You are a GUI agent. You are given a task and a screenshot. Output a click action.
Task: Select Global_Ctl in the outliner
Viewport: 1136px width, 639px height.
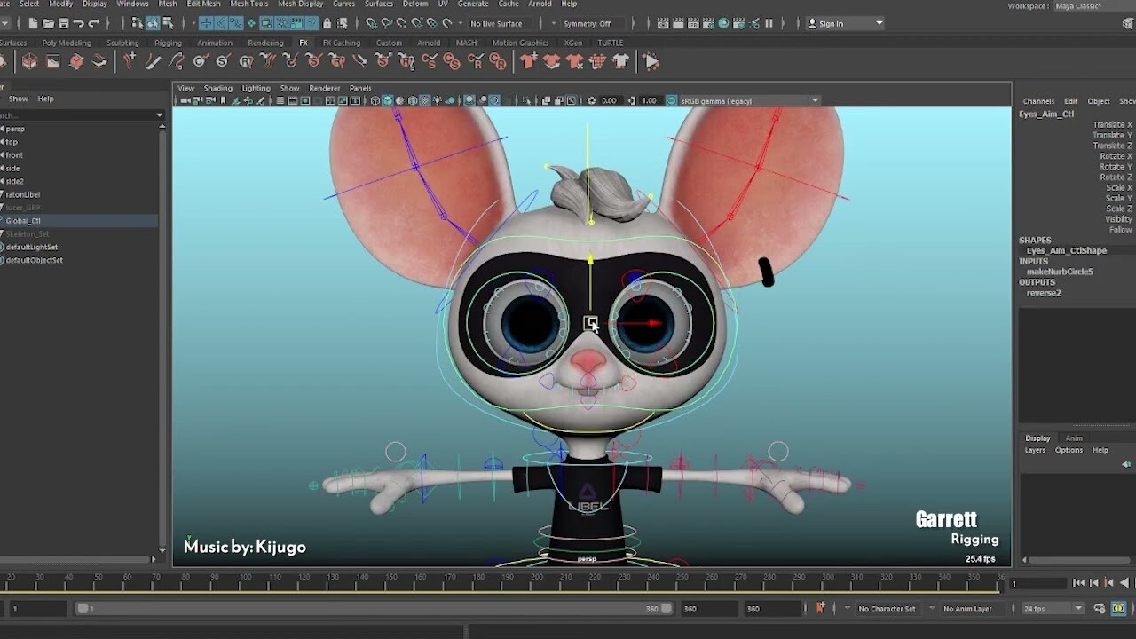[22, 220]
